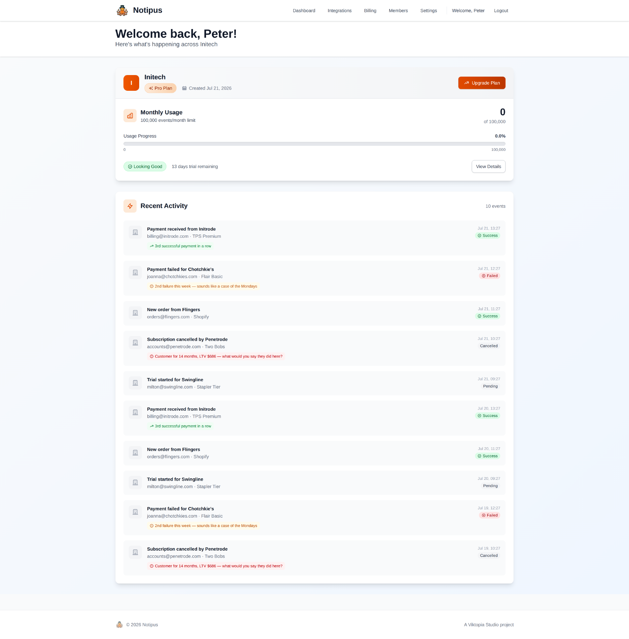Click the Recent Activity lightning bolt icon
Image resolution: width=629 pixels, height=639 pixels.
click(x=130, y=206)
